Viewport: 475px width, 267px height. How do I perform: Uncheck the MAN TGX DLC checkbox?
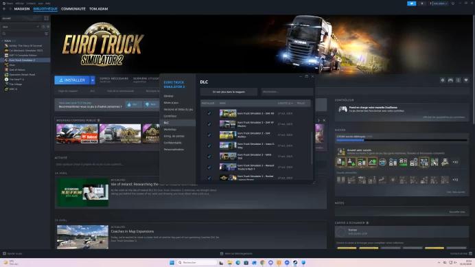(x=209, y=156)
